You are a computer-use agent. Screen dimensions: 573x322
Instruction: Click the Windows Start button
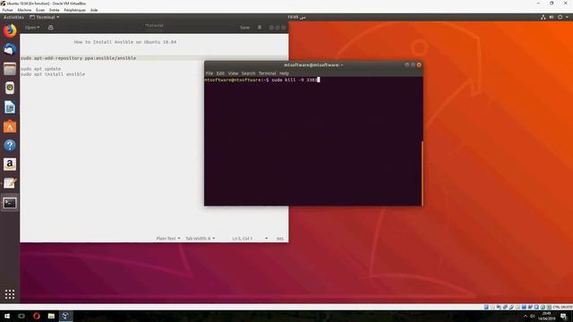7,316
